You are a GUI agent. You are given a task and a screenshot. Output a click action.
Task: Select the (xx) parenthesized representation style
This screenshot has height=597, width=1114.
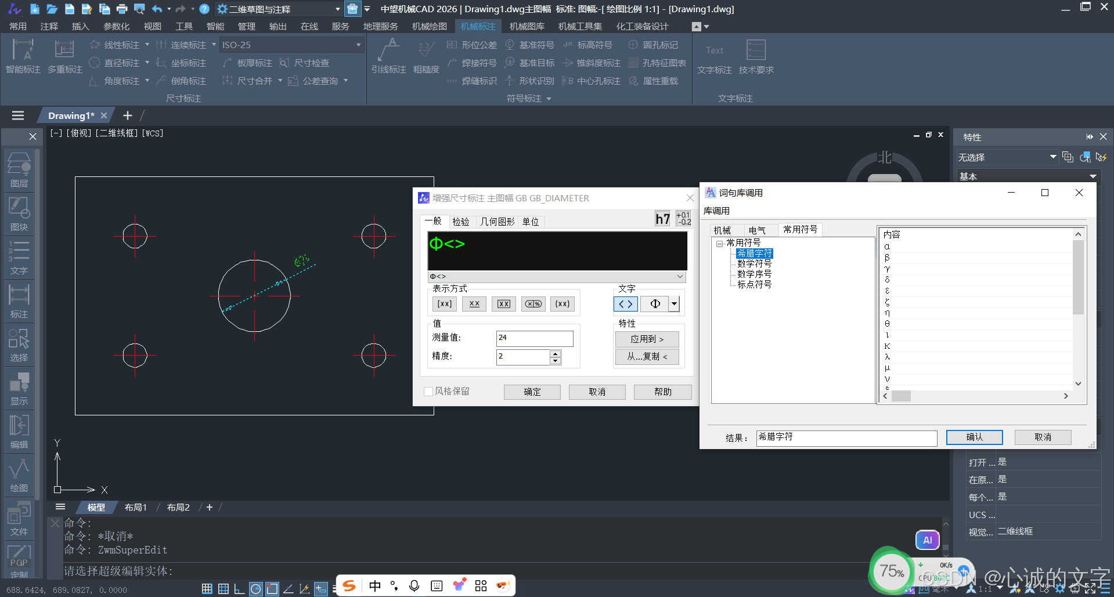pos(563,303)
